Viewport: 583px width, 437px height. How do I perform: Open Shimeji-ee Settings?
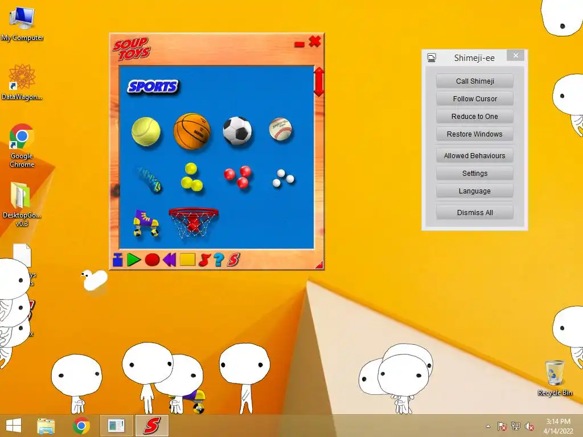click(x=475, y=174)
